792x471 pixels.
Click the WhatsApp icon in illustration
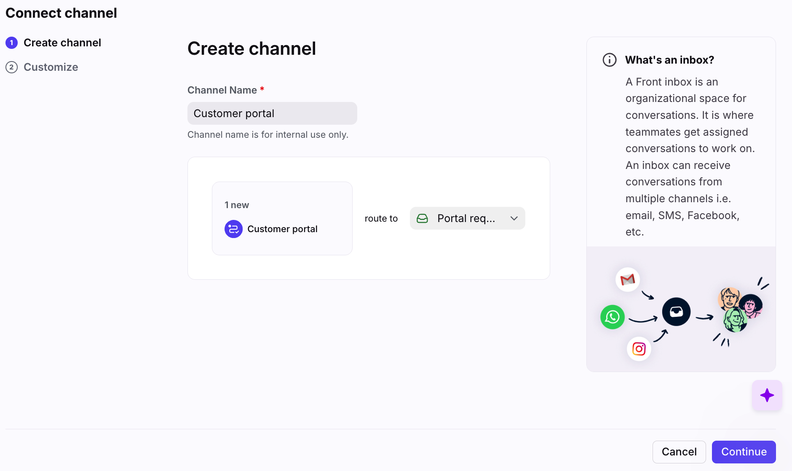click(x=612, y=317)
